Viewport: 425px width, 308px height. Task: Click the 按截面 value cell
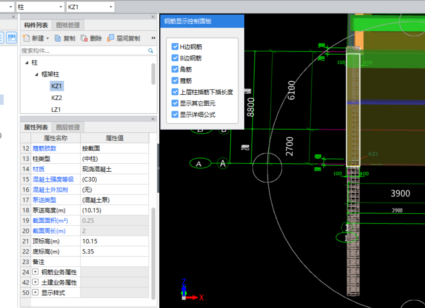(x=115, y=148)
